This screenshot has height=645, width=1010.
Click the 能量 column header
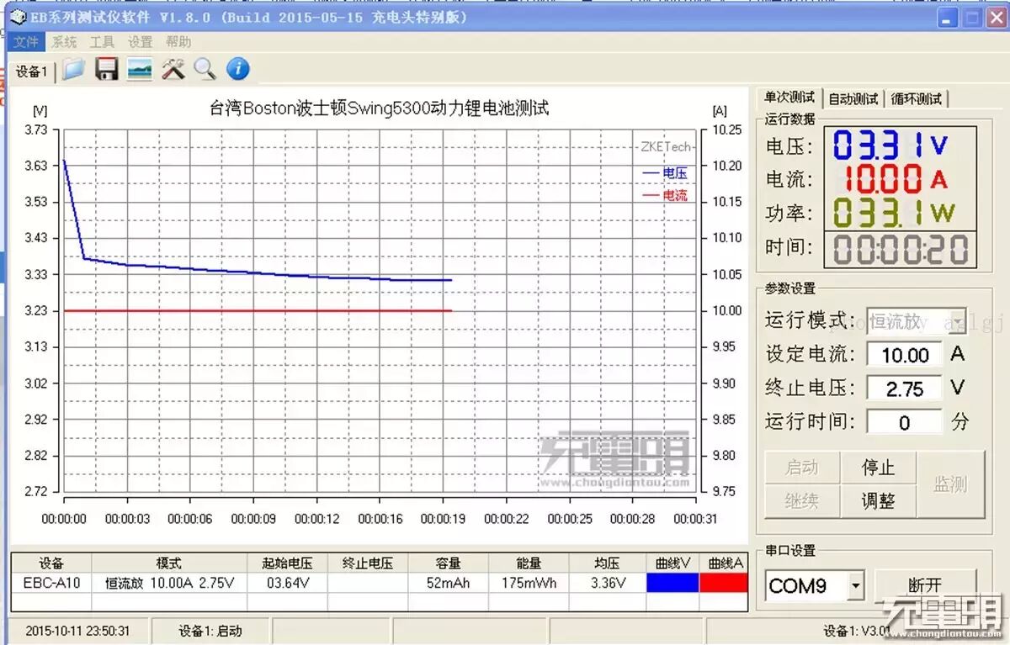coord(529,563)
